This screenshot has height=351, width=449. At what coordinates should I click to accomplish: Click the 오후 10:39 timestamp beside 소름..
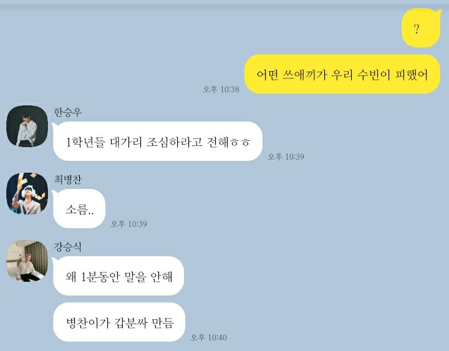pyautogui.click(x=129, y=224)
